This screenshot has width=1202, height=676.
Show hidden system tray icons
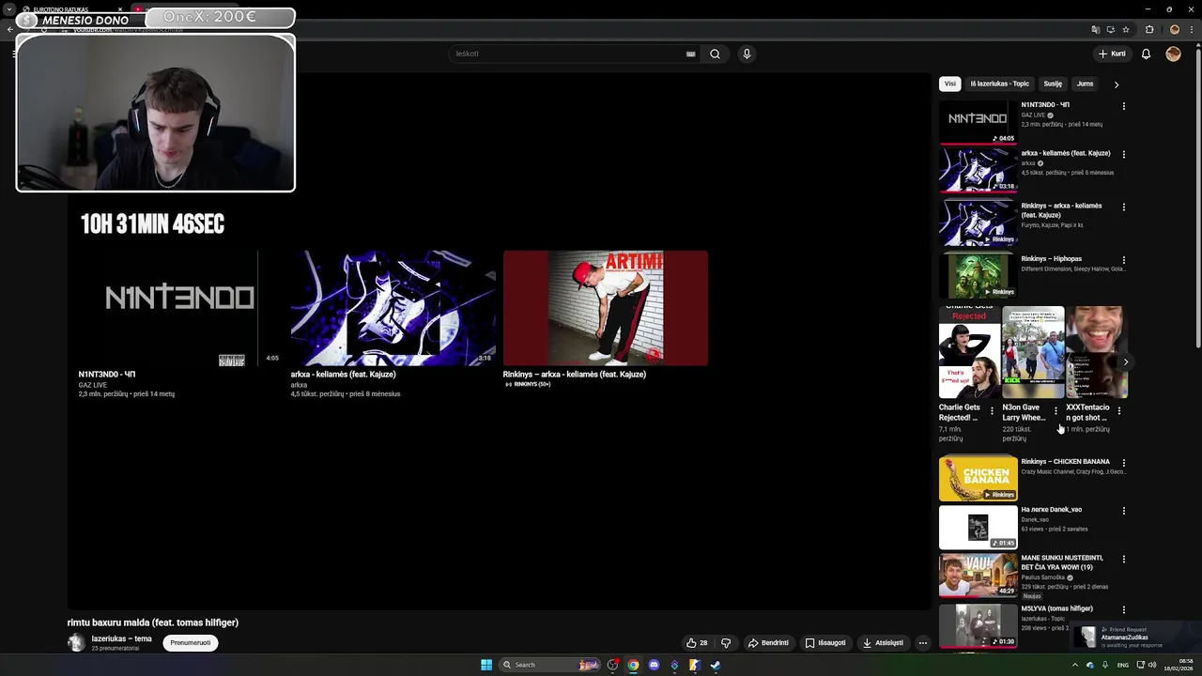tap(1075, 665)
